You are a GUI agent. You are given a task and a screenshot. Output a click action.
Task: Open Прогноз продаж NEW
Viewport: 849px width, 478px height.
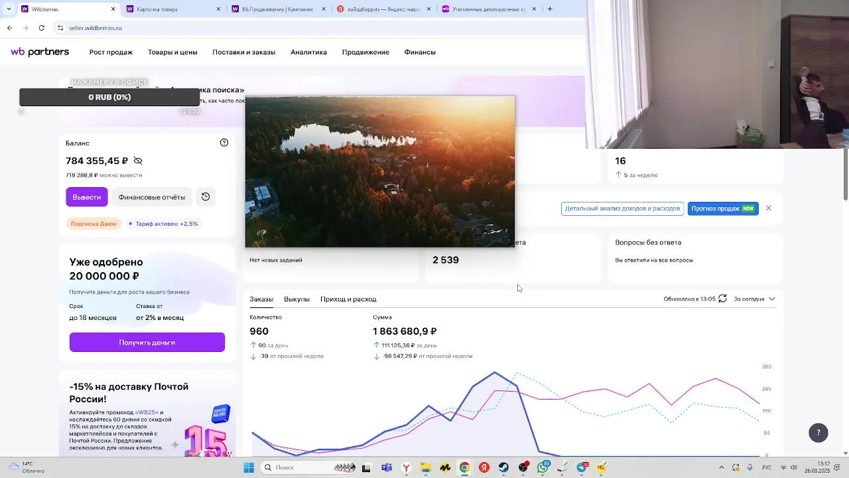pos(723,208)
